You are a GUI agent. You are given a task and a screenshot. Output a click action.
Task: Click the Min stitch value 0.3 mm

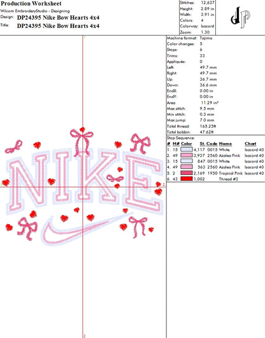pyautogui.click(x=207, y=115)
